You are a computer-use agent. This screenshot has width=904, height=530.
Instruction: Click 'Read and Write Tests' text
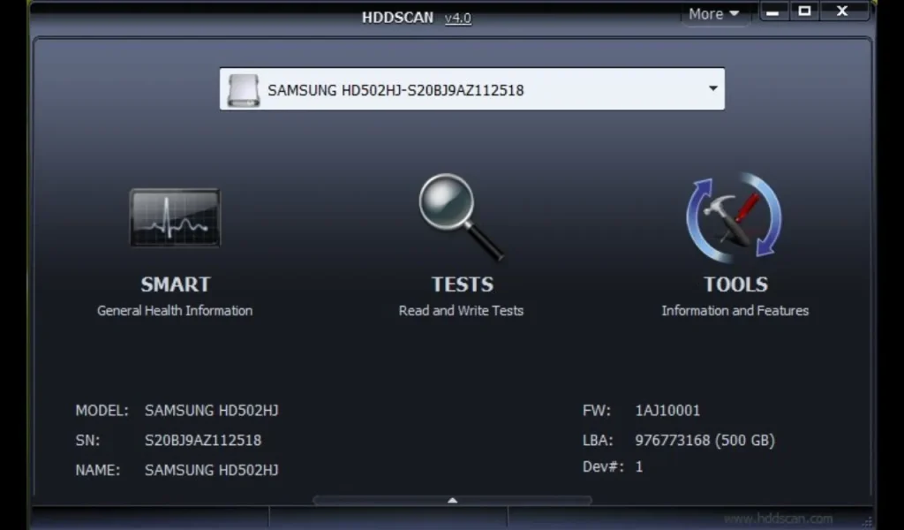click(x=461, y=311)
